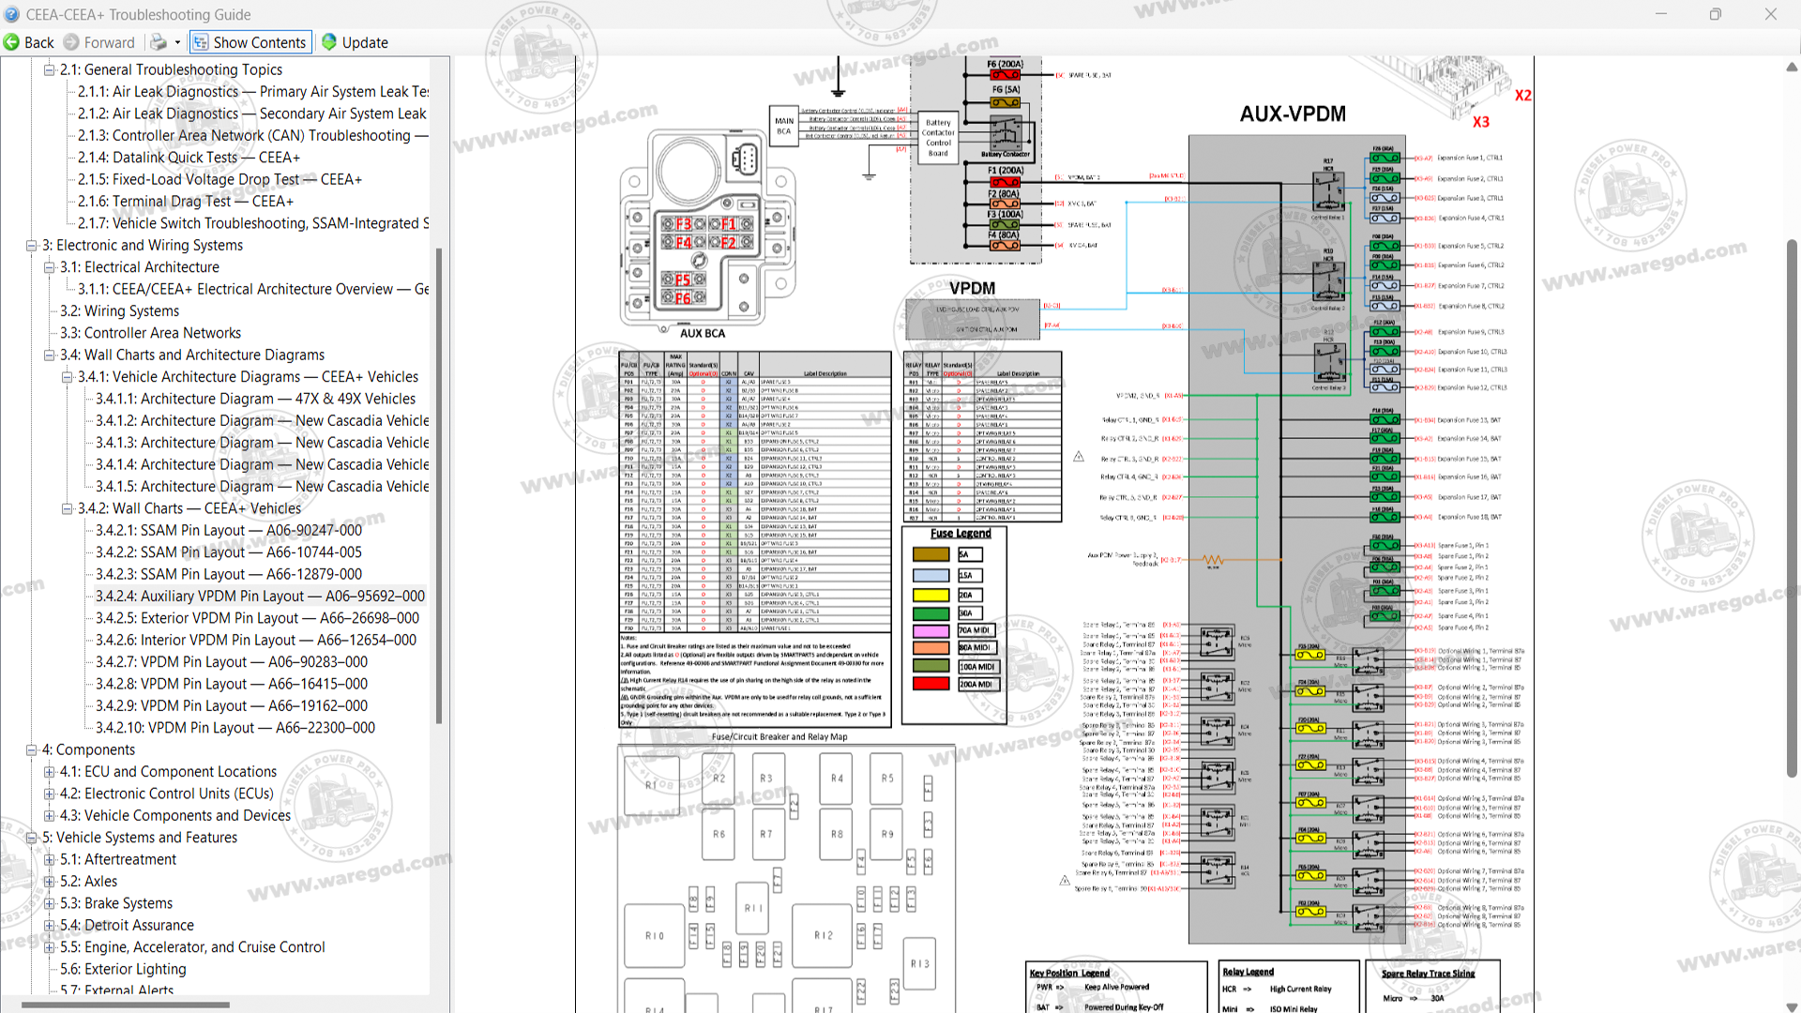Open 3.4.2.7 VPDM Pin Layout A06-90283-000
This screenshot has height=1013, width=1801.
click(x=232, y=661)
